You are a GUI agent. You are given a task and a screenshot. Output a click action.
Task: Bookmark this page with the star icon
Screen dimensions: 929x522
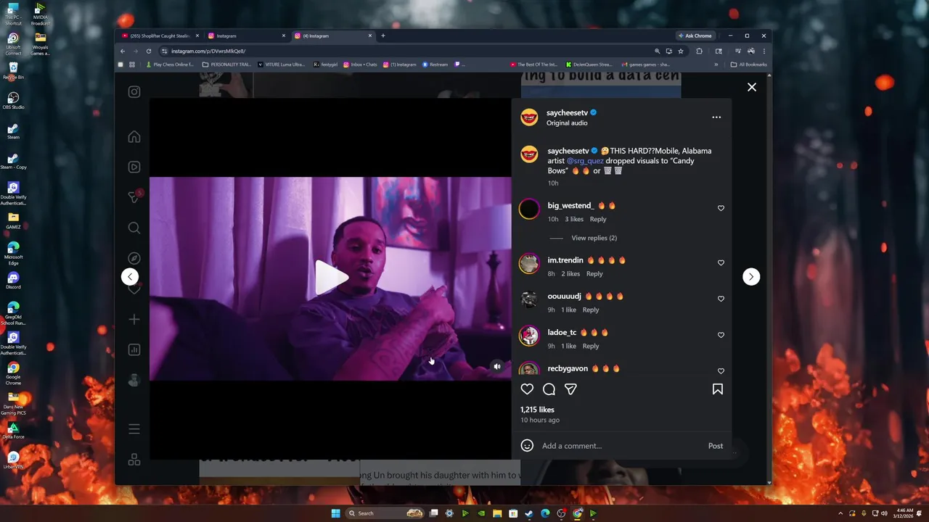click(680, 51)
